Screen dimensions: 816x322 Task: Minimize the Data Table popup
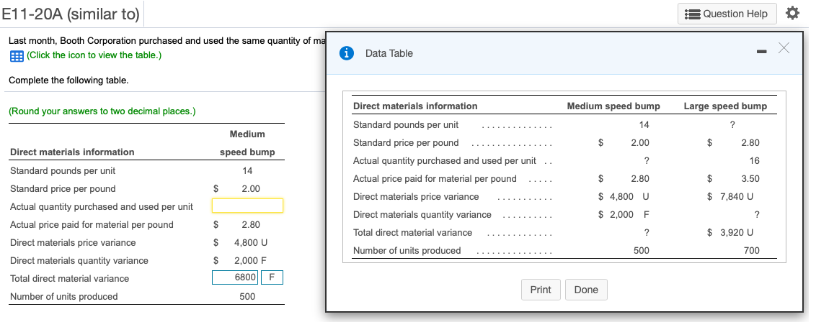click(x=763, y=50)
